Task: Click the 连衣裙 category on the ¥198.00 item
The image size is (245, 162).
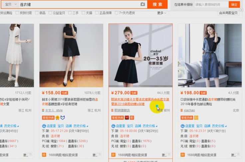Action: [194, 136]
